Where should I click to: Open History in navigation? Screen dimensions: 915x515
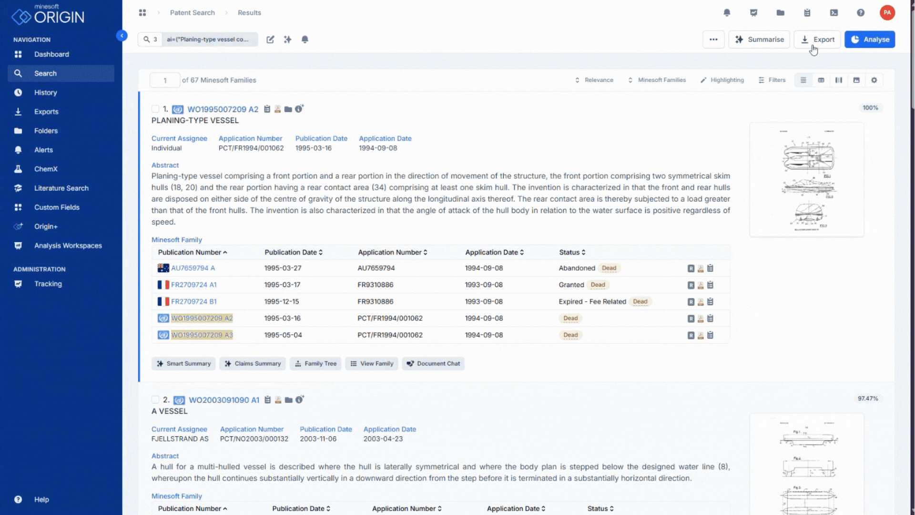point(61,93)
